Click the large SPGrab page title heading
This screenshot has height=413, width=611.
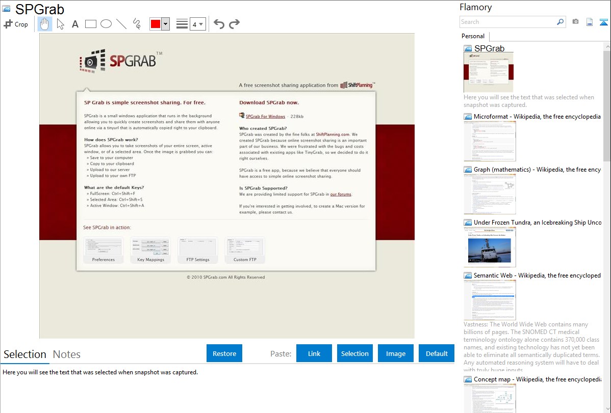40,9
